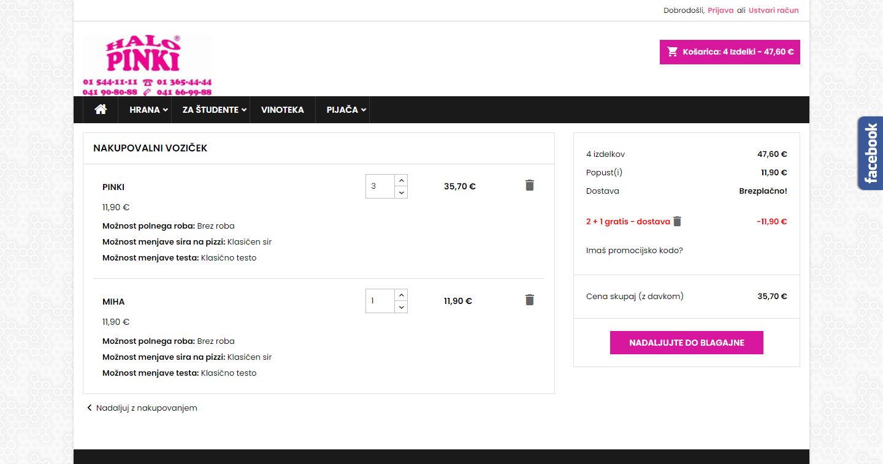Image resolution: width=883 pixels, height=464 pixels.
Task: Click NADALJUJTE DO BLAGAJNE checkout button
Action: (686, 343)
